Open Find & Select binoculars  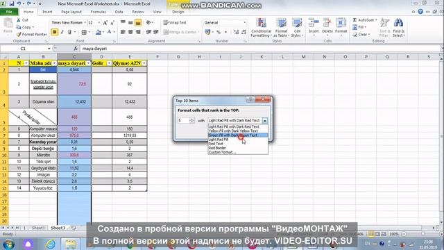coord(399,28)
